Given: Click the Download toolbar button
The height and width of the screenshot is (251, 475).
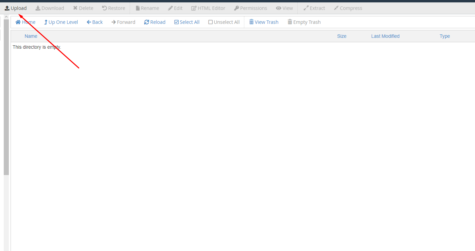Looking at the screenshot, I should [x=50, y=8].
